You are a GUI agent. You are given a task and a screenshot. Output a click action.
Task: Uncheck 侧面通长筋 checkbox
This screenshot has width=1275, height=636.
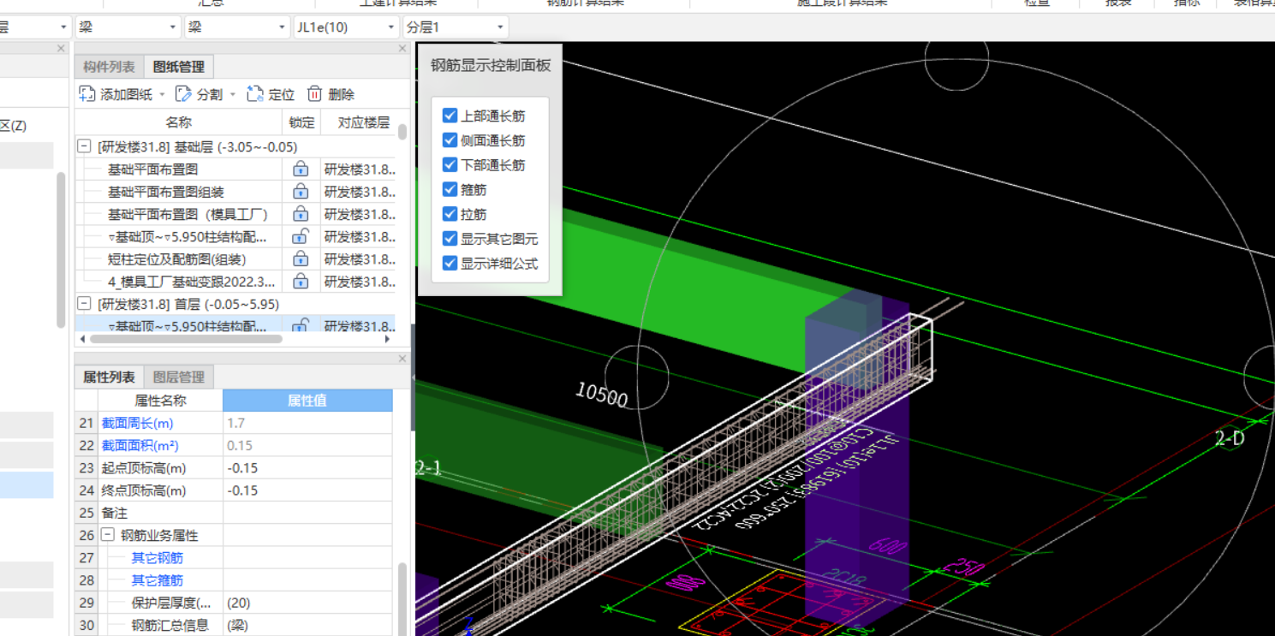pos(450,140)
